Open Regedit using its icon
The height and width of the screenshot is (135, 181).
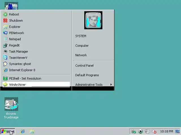click(x=5, y=45)
